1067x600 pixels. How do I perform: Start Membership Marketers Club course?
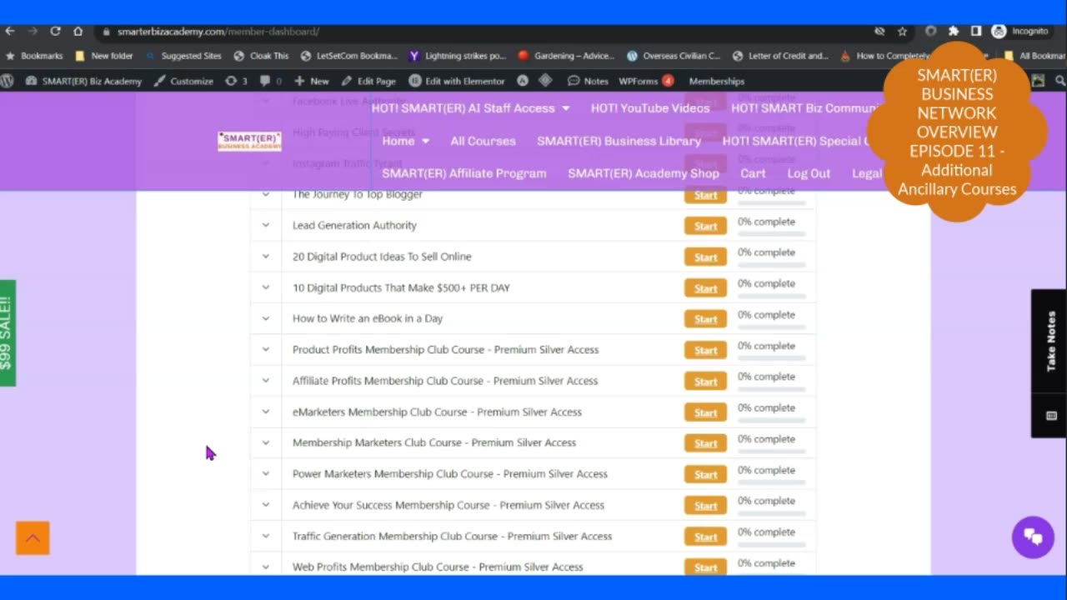pyautogui.click(x=705, y=443)
